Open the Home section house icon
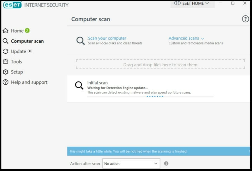This screenshot has width=252, height=171. (6, 30)
